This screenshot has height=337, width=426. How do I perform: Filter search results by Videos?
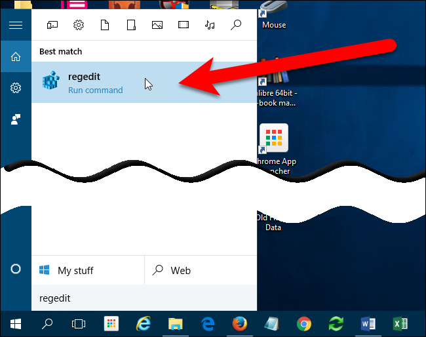click(x=184, y=25)
